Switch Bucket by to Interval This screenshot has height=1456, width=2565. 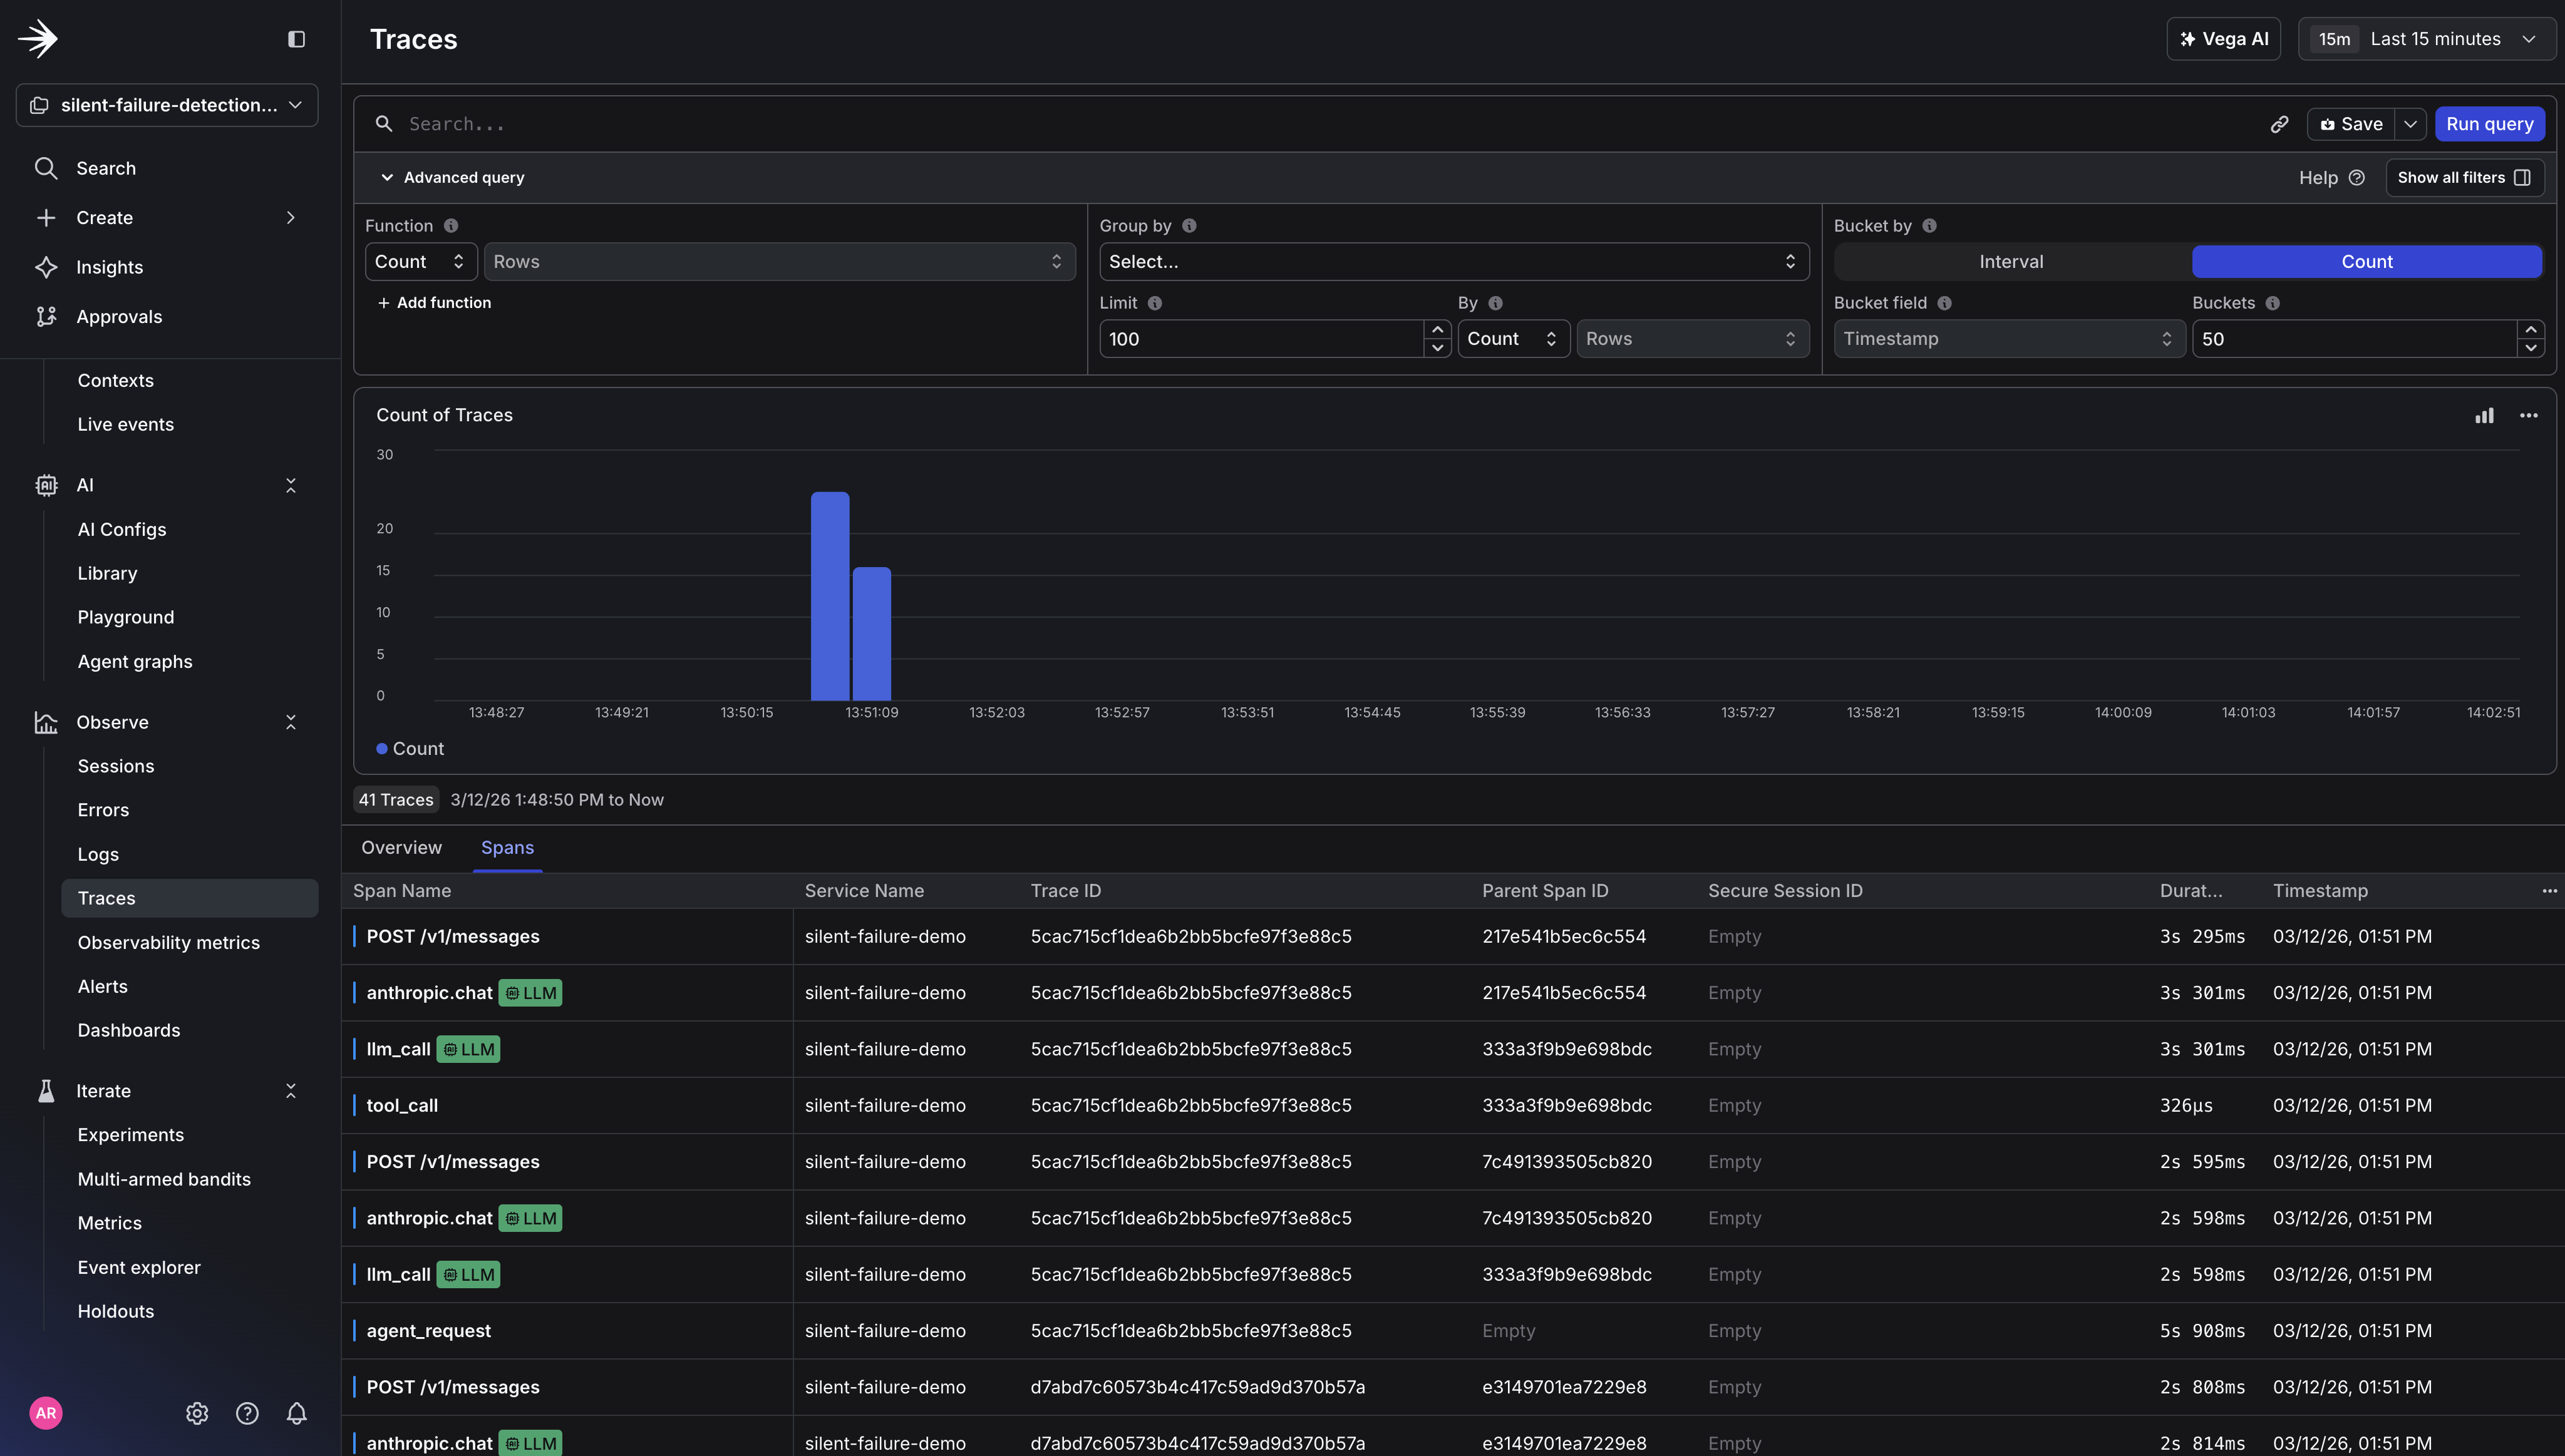click(x=2011, y=261)
